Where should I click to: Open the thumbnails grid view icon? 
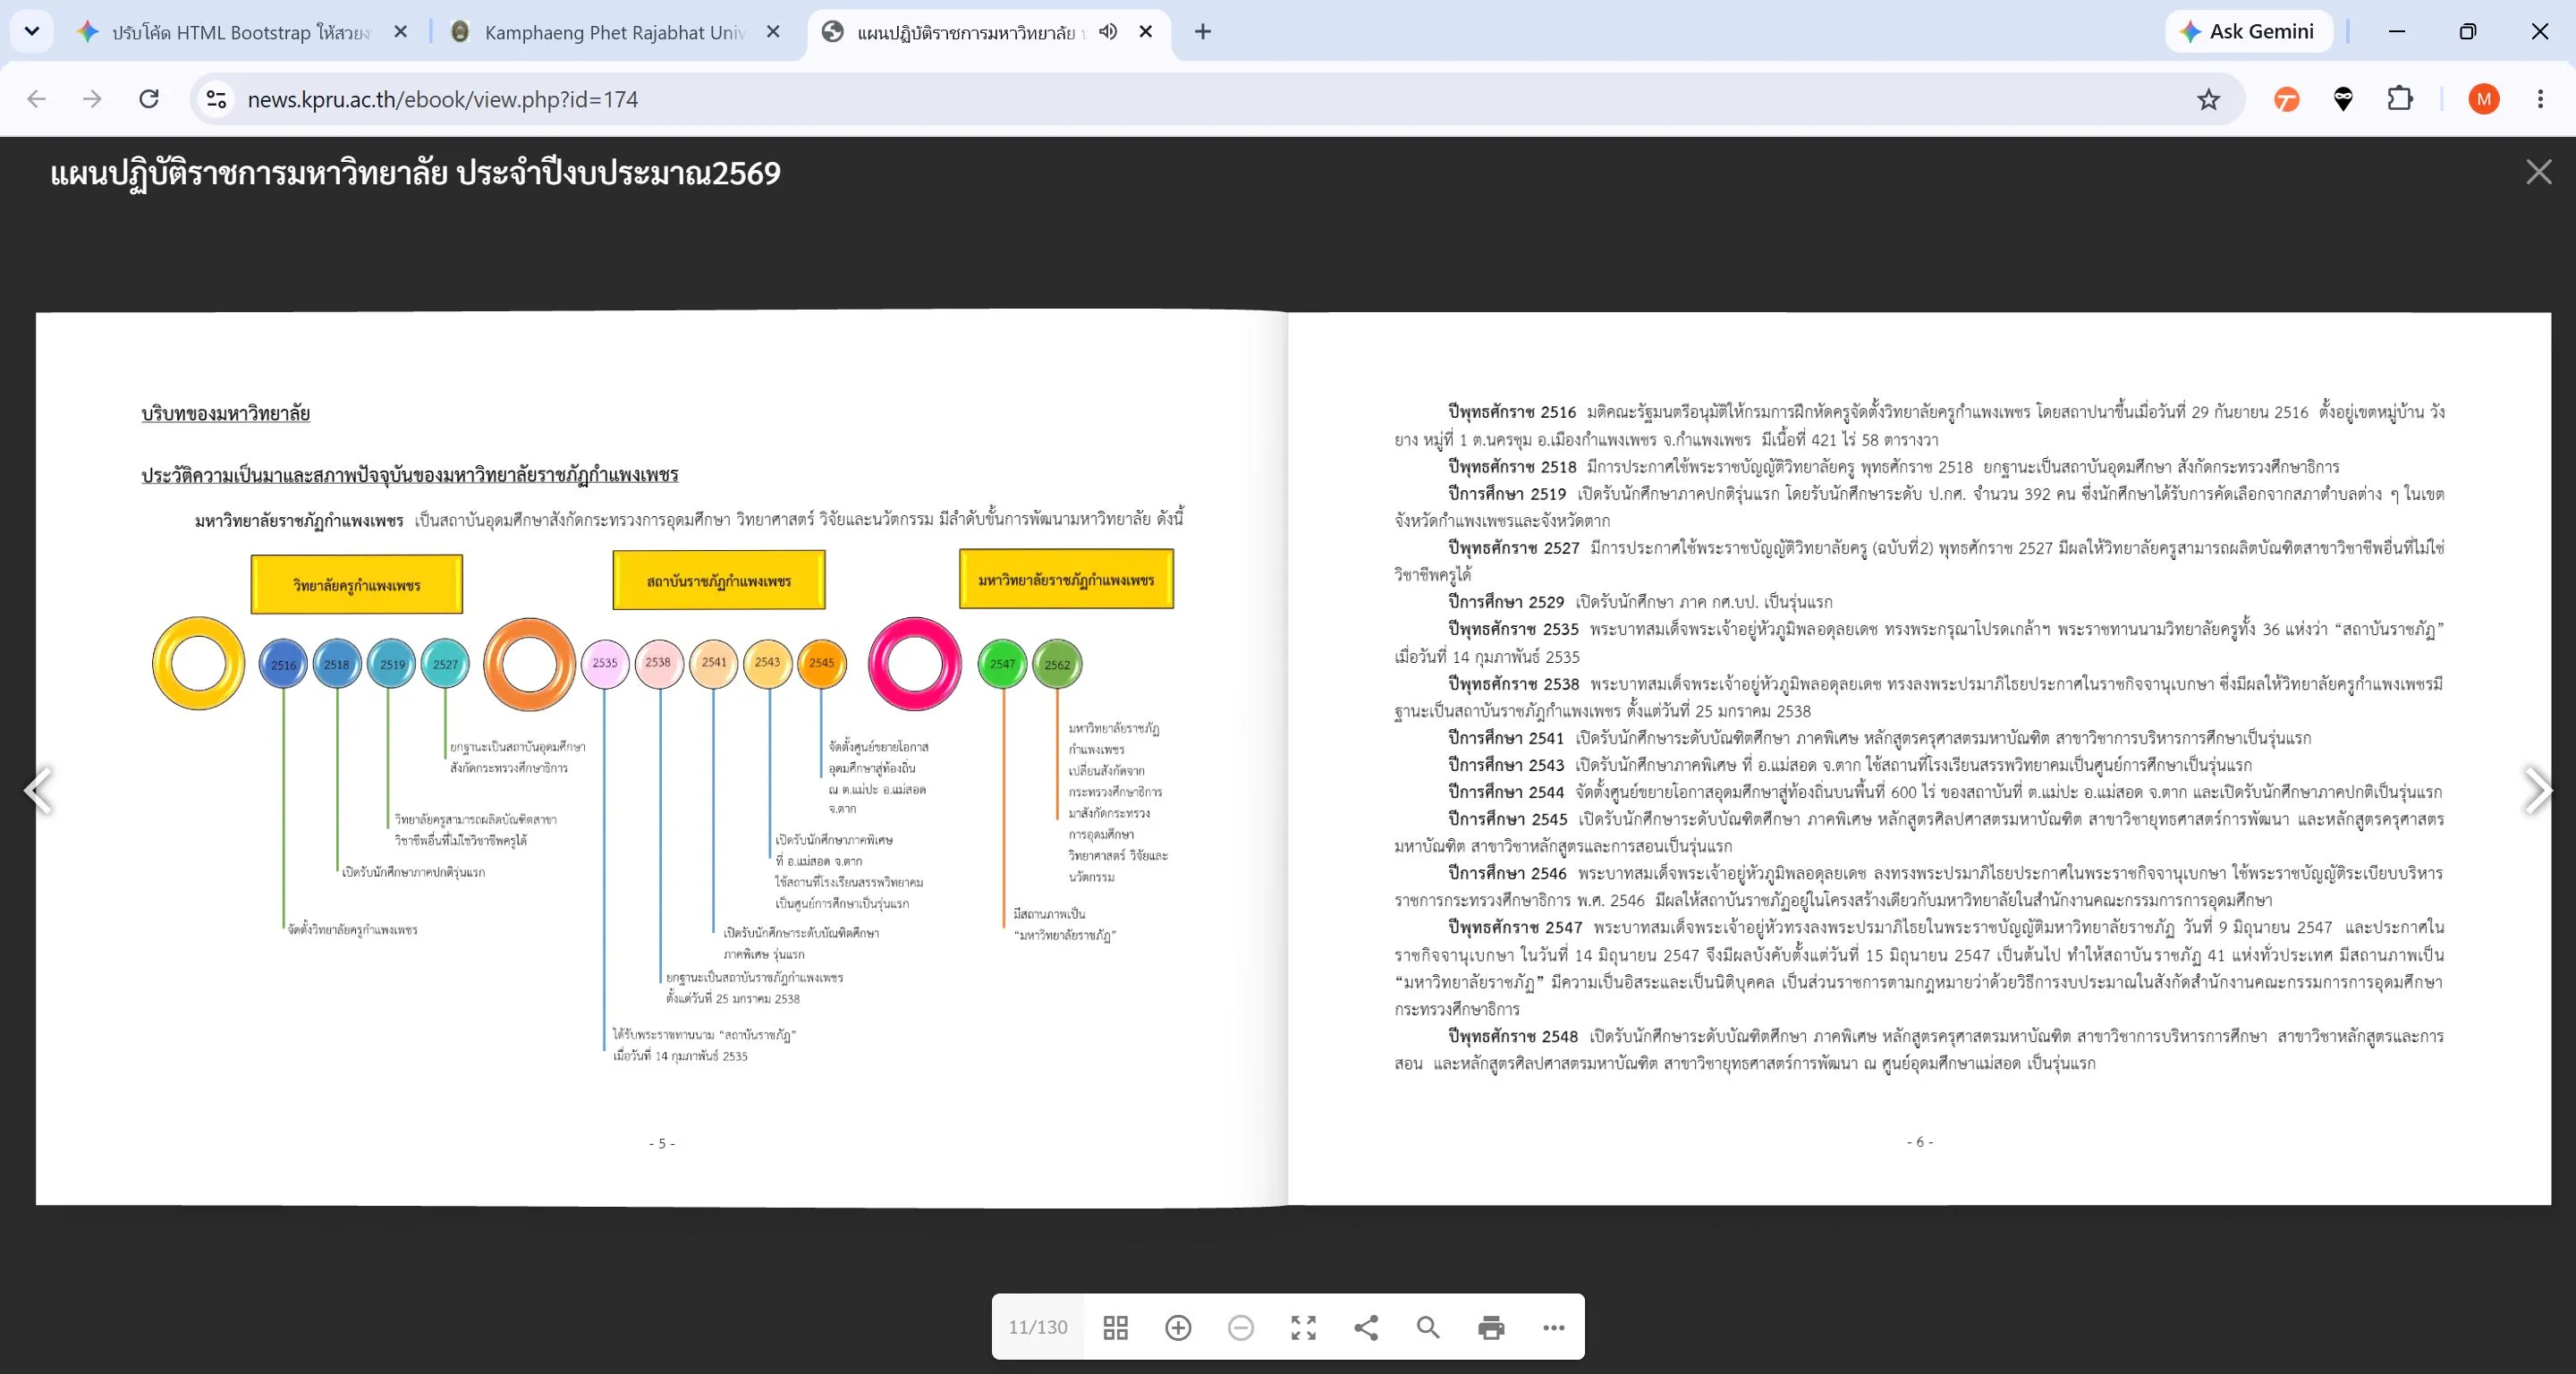click(1115, 1327)
